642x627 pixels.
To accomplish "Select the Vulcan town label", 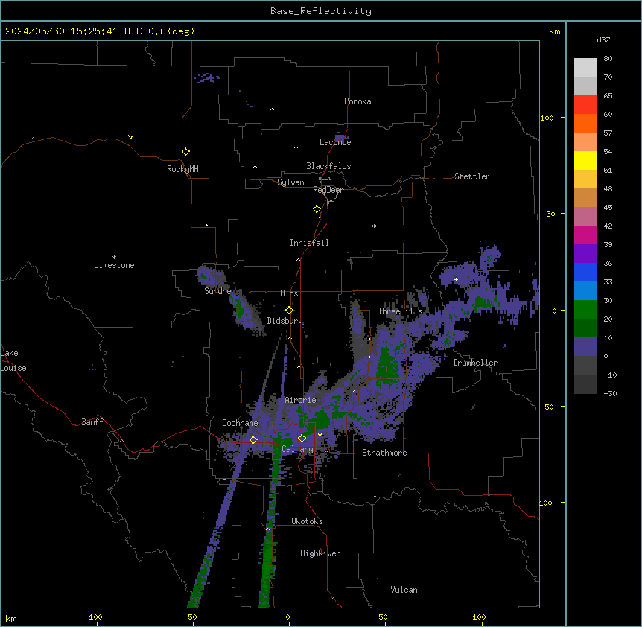I will pyautogui.click(x=404, y=590).
